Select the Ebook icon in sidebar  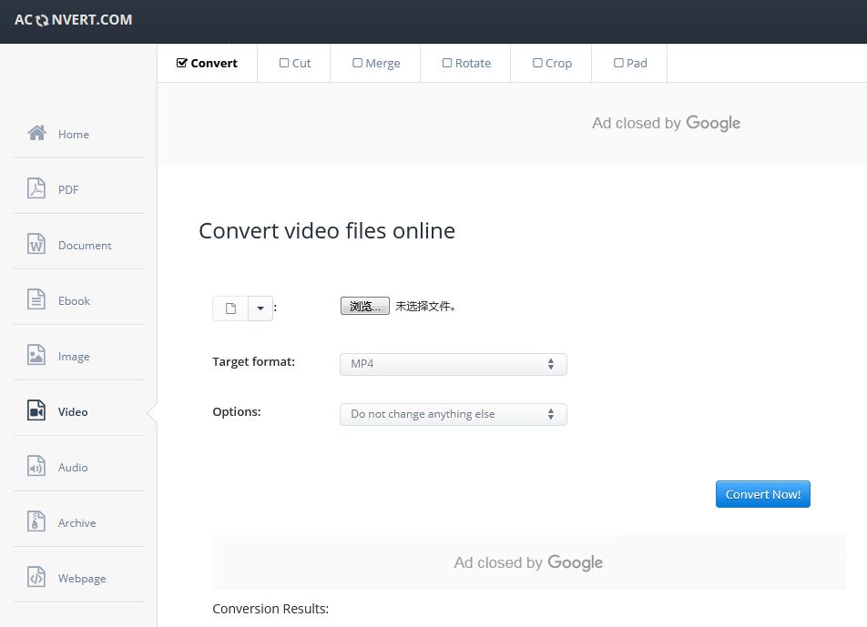coord(36,299)
